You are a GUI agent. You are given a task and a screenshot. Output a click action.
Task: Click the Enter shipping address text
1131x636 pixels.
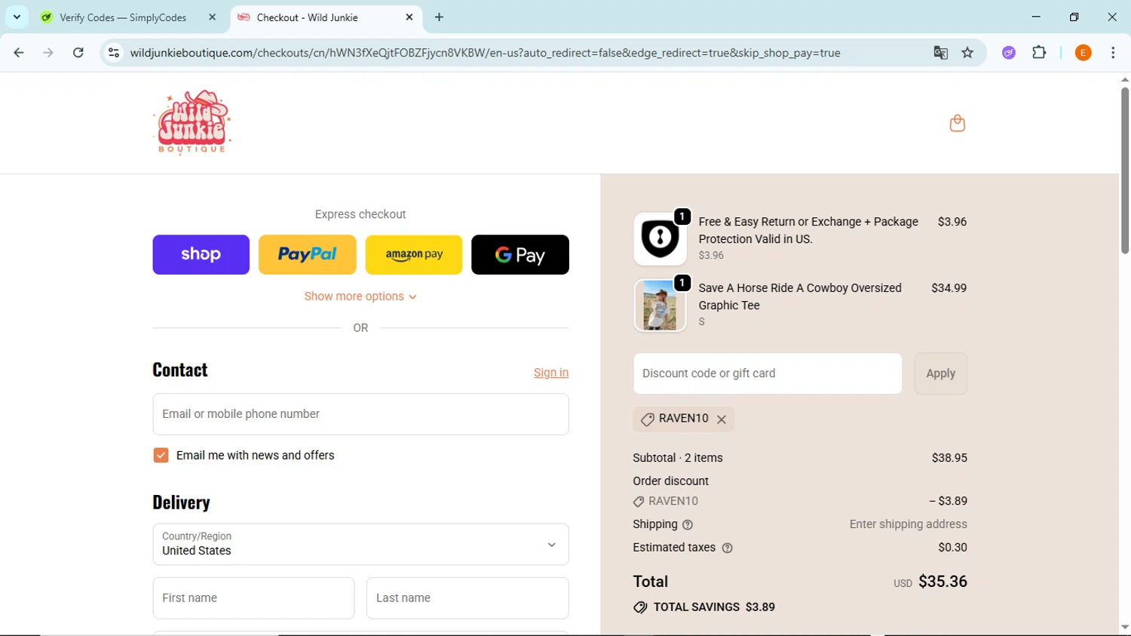(908, 524)
